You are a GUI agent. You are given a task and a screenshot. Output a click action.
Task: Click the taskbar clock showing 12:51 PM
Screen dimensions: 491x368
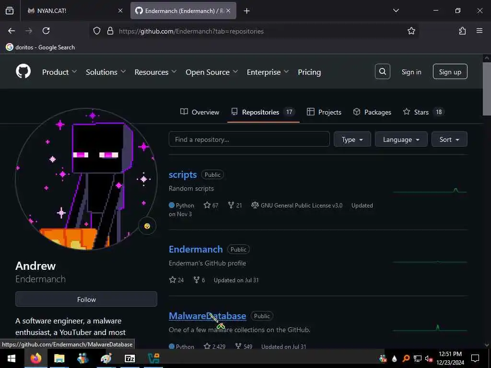(450, 358)
